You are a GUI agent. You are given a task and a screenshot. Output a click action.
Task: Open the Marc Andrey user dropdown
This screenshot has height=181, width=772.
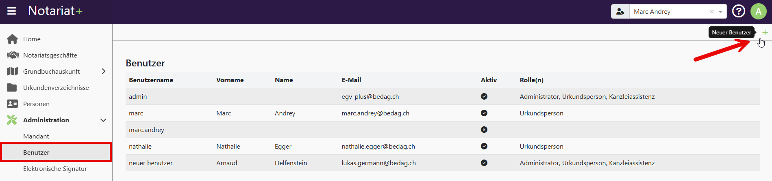[720, 12]
